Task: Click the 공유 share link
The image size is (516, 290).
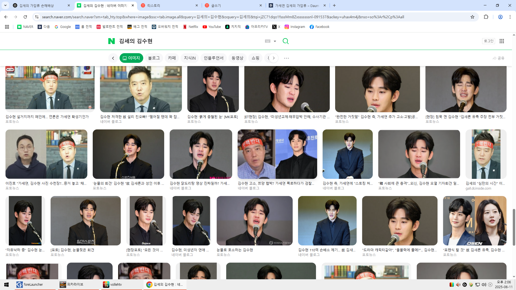Action: 499,58
